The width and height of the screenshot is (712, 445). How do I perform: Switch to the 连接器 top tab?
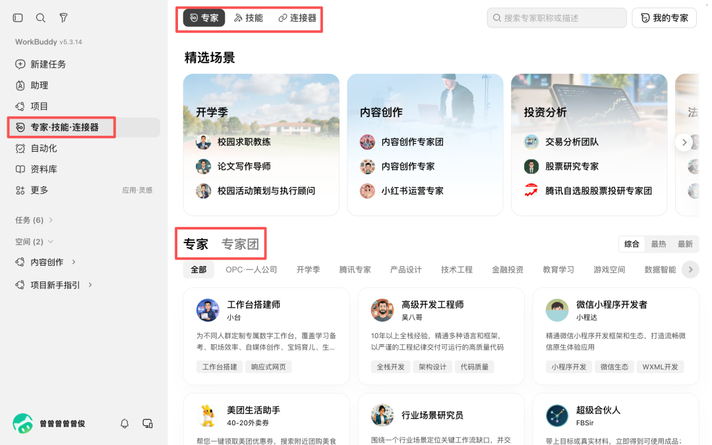(297, 18)
